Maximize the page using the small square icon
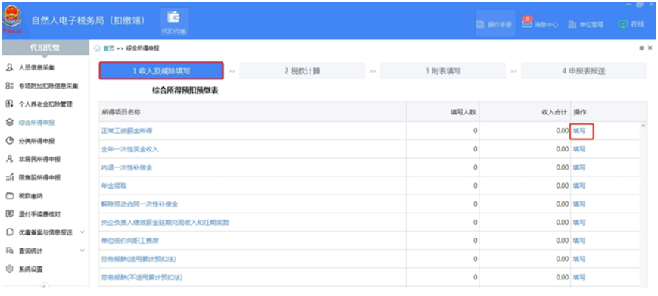658x296 pixels. (641, 48)
